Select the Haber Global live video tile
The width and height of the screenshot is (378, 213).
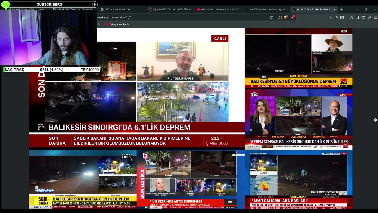coord(298,180)
